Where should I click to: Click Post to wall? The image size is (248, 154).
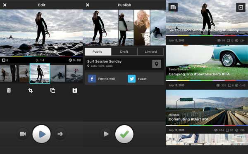107,79
